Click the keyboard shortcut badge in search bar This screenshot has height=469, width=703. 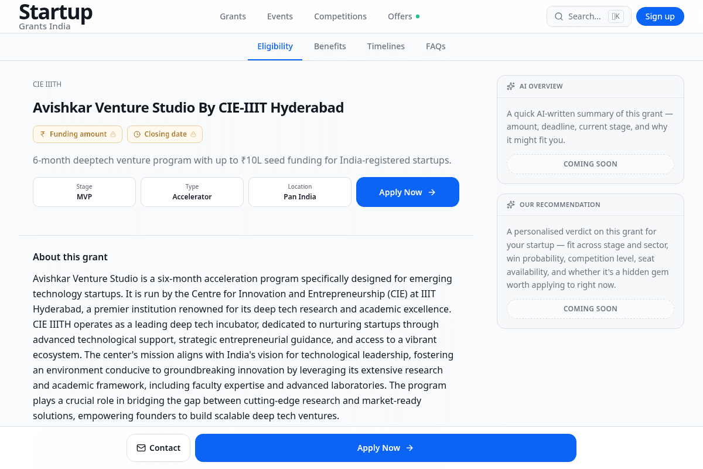click(615, 16)
